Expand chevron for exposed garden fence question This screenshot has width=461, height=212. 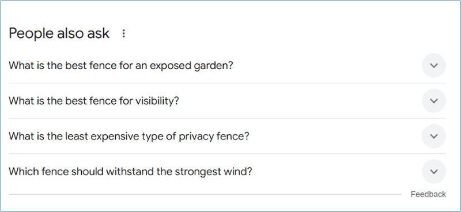click(x=434, y=65)
